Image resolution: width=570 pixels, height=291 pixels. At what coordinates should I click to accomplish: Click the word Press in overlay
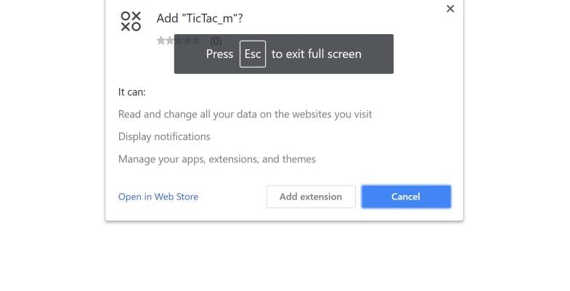(x=219, y=54)
